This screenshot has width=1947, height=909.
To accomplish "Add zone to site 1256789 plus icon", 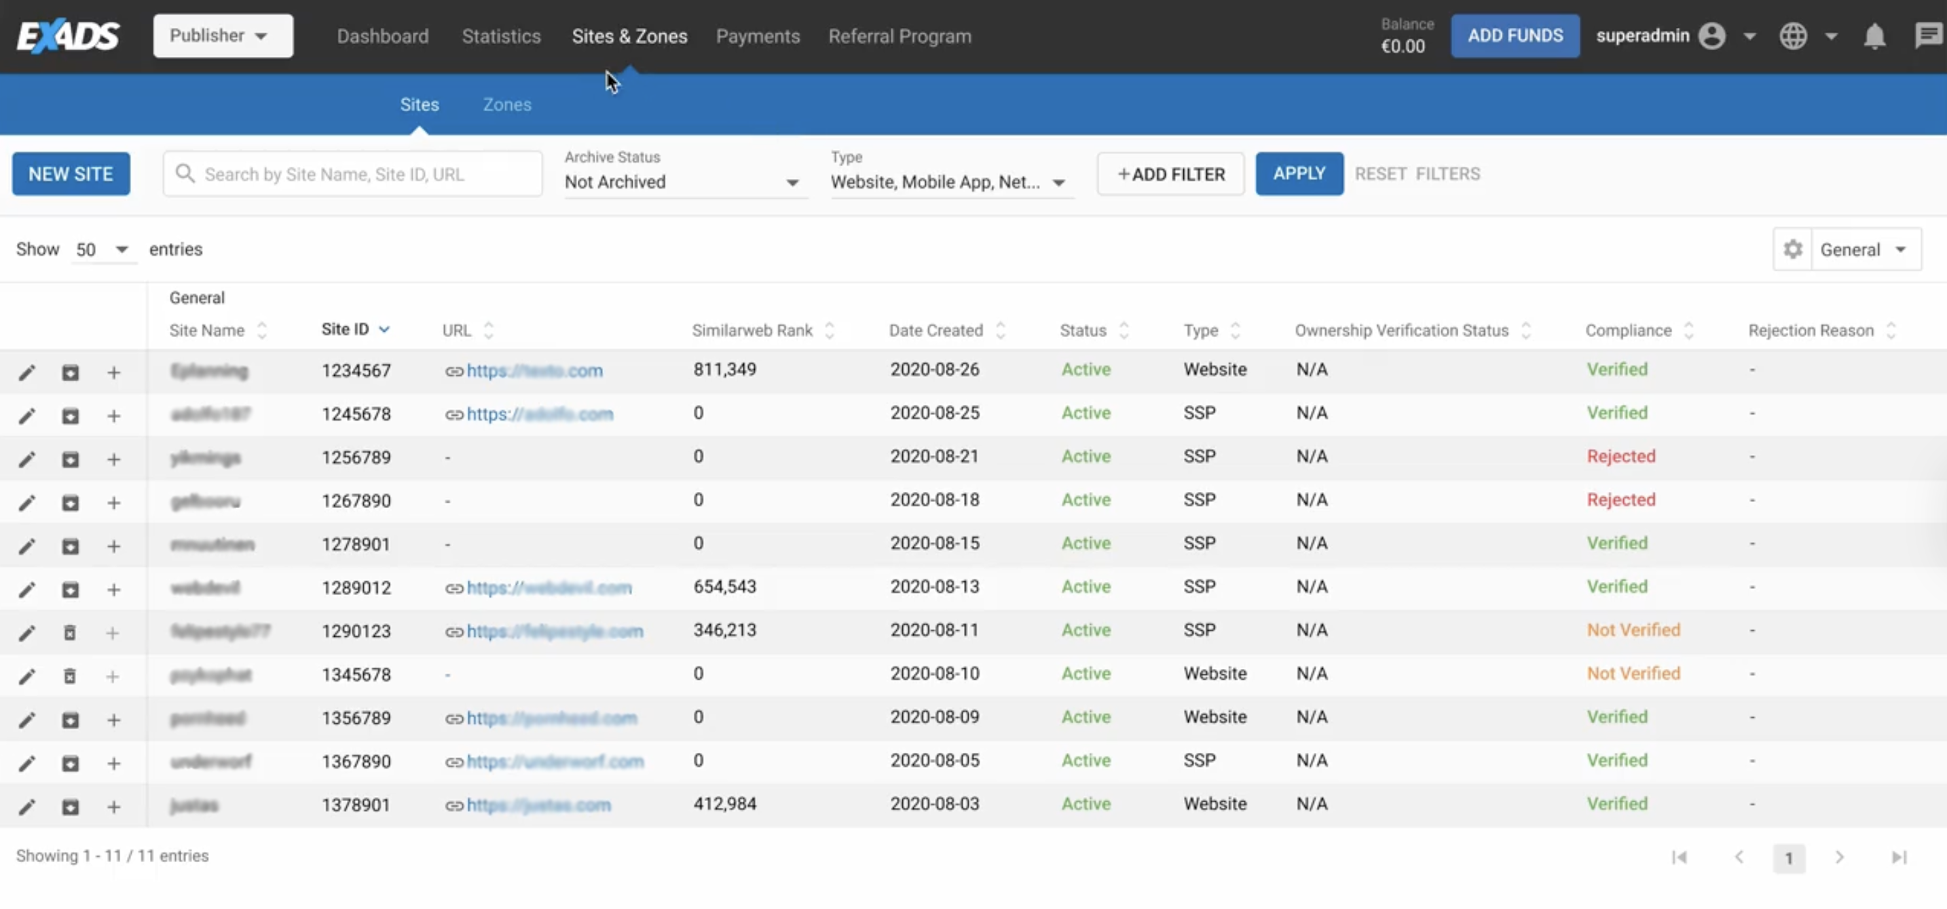I will 113,459.
